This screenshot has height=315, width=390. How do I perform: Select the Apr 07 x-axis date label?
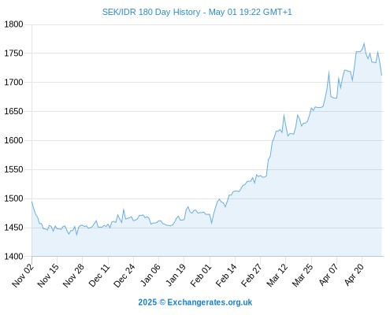coord(329,275)
